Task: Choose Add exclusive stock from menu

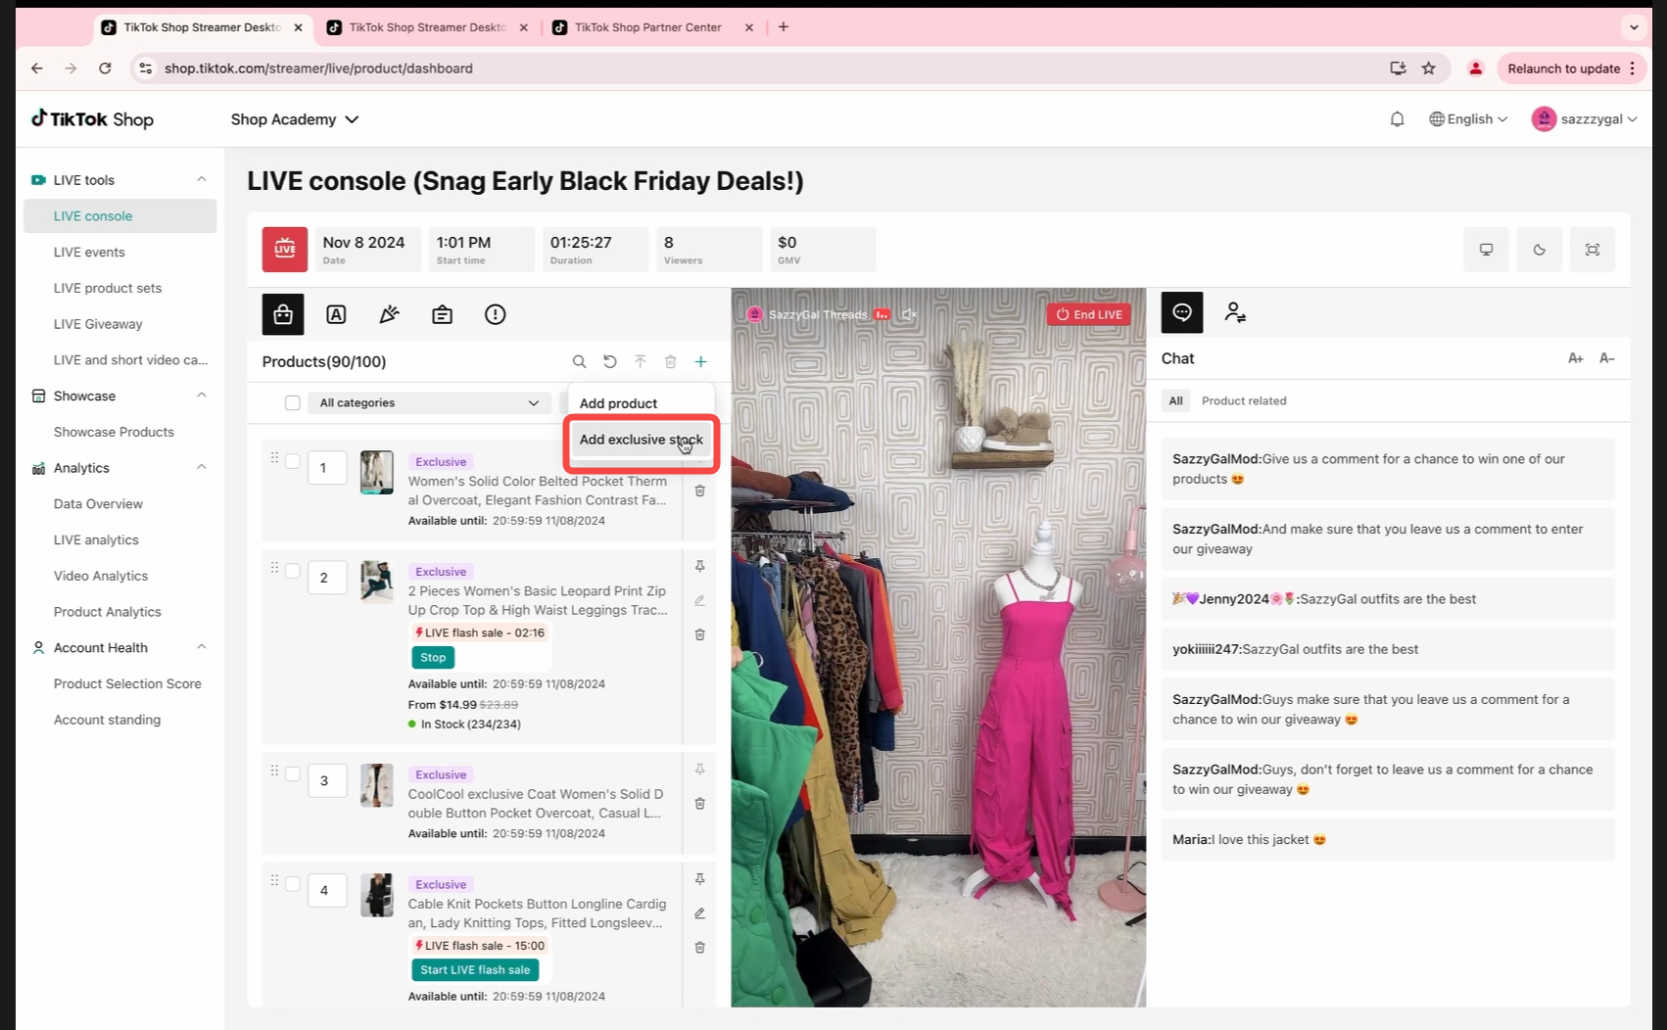Action: click(x=641, y=440)
